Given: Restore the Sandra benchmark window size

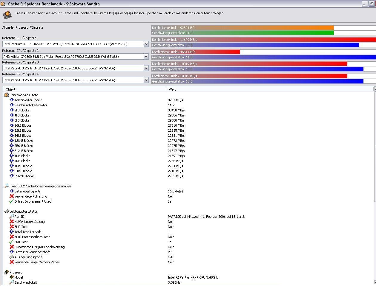Looking at the screenshot, I should pos(371,4).
